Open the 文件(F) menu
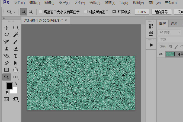Viewport: 183px width, 122px height. 19,3
